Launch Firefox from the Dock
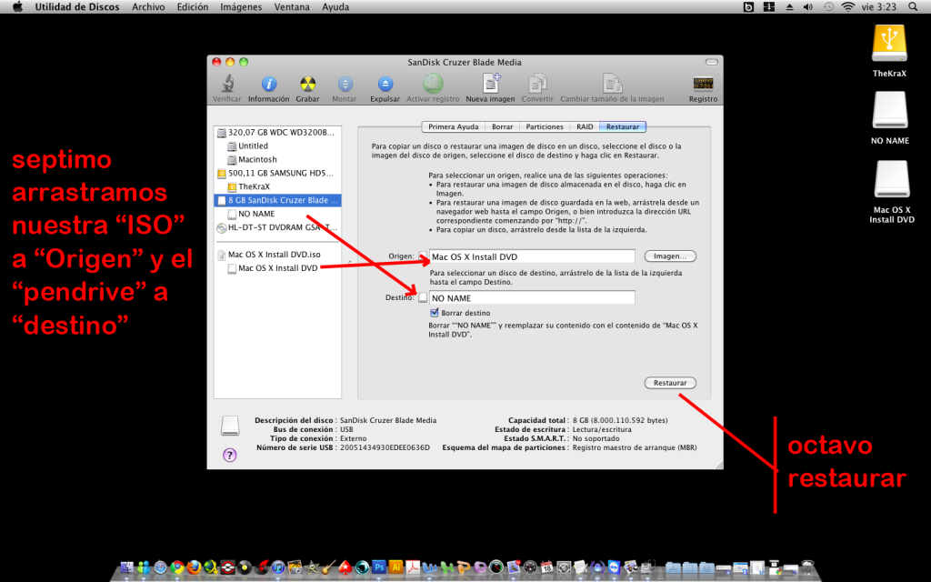 point(194,567)
